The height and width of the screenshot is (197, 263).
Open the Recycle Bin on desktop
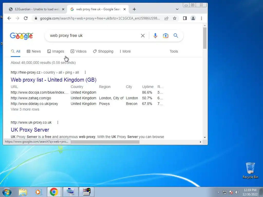(x=250, y=170)
